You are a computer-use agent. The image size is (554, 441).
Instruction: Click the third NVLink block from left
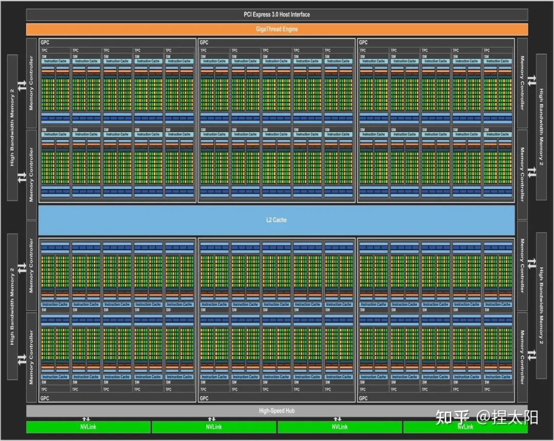[x=340, y=427]
